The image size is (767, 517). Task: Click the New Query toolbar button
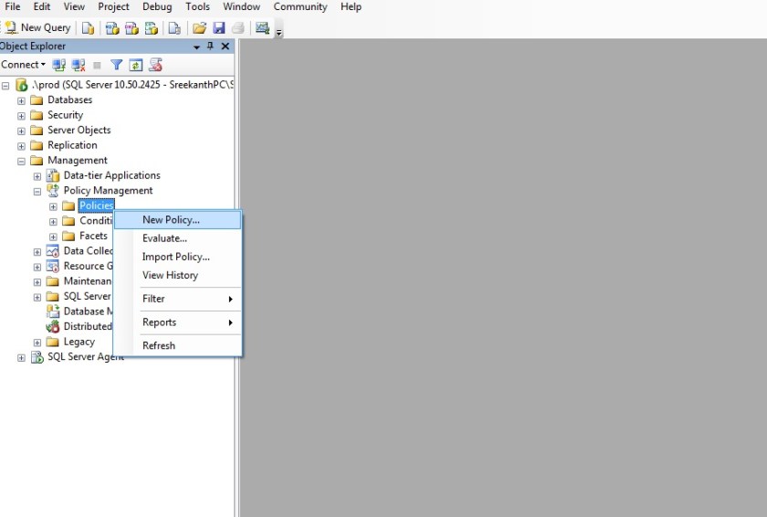click(x=37, y=27)
